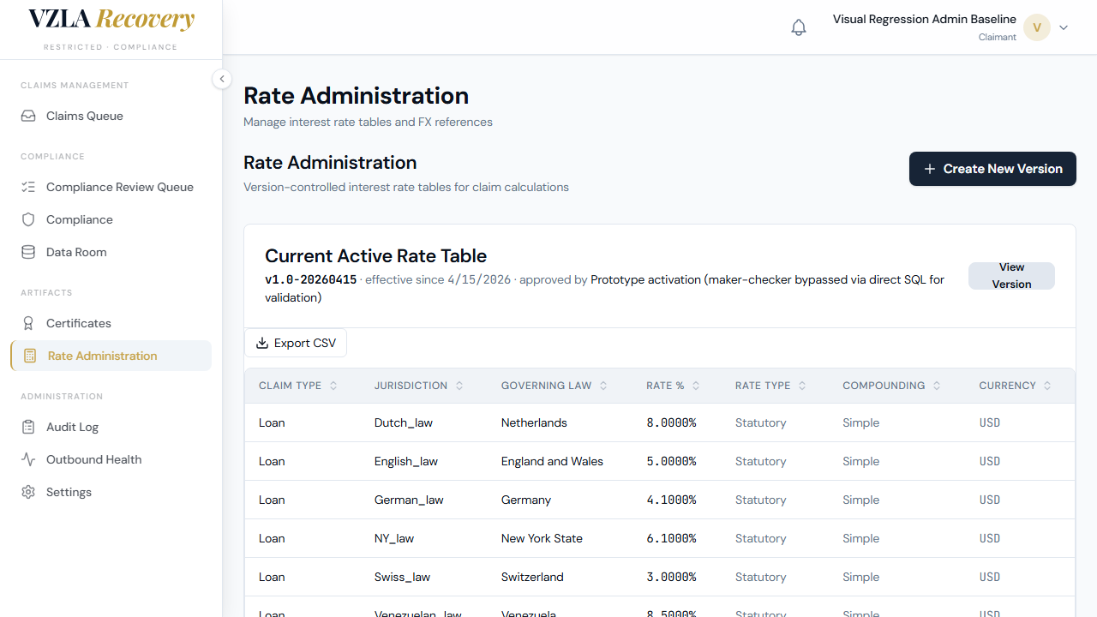Go to Outbound Health

(x=111, y=459)
